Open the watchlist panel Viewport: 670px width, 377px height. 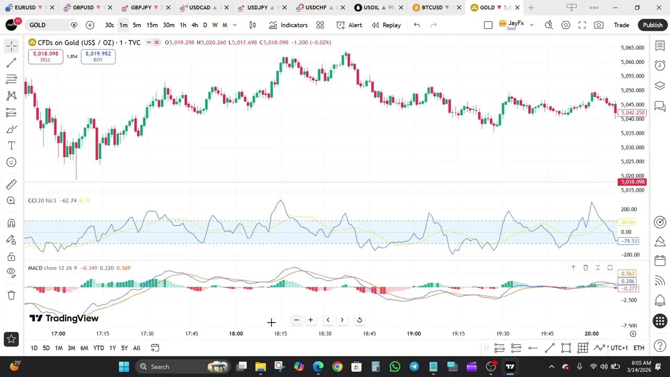click(660, 46)
